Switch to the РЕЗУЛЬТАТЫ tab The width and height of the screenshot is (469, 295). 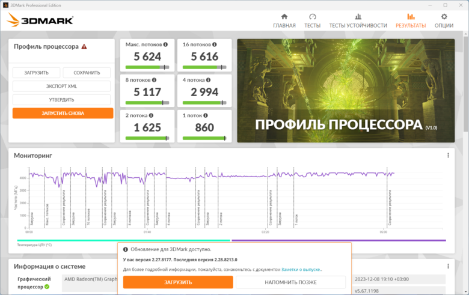411,21
